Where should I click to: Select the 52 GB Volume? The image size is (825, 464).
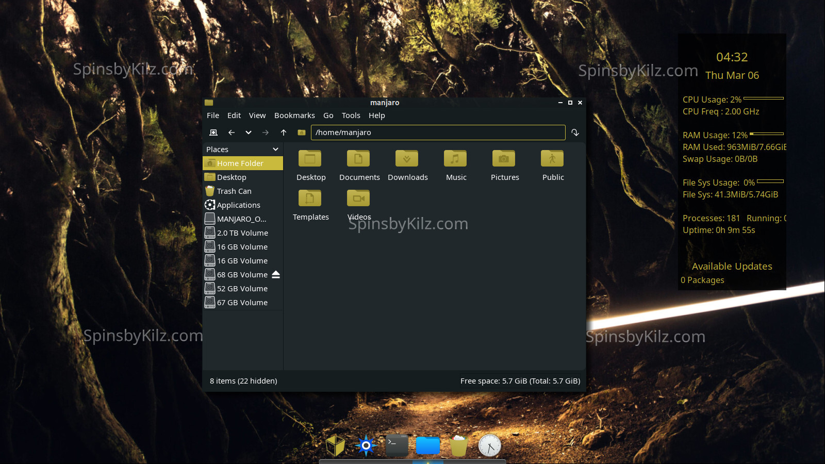[243, 289]
